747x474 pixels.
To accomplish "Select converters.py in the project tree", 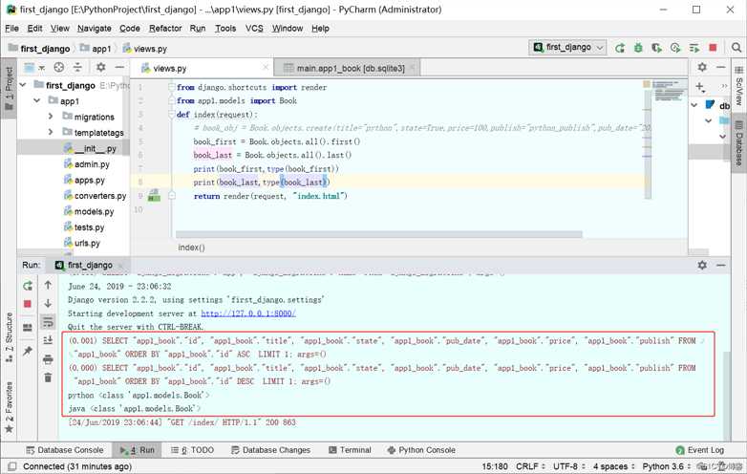I will pos(100,196).
